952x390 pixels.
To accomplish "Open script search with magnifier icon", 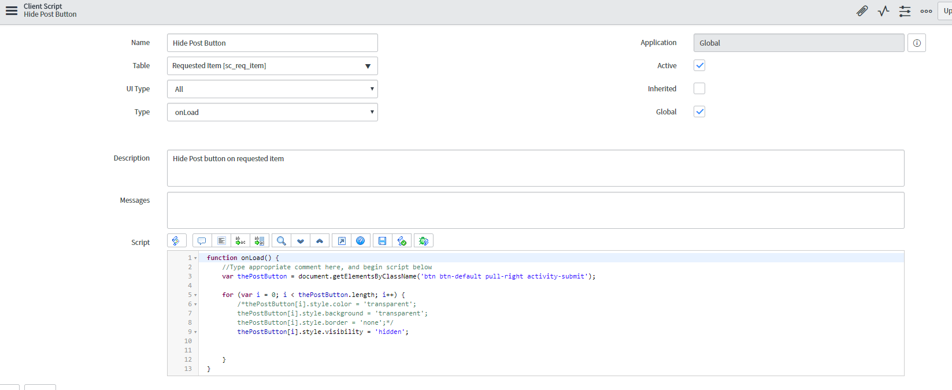I will tap(281, 241).
